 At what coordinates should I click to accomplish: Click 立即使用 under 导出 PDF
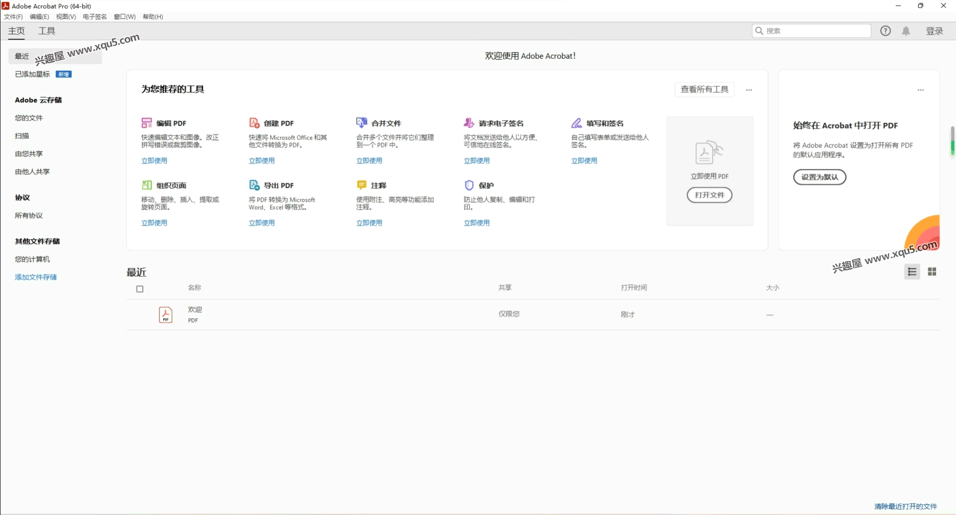click(x=262, y=223)
